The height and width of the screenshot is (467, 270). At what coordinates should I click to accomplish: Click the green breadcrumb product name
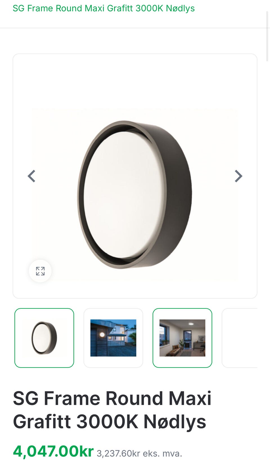point(104,8)
